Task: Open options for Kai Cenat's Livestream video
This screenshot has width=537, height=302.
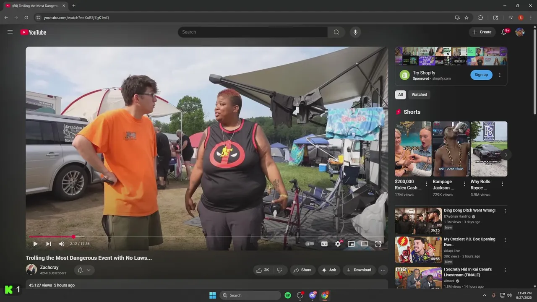Action: [505, 270]
